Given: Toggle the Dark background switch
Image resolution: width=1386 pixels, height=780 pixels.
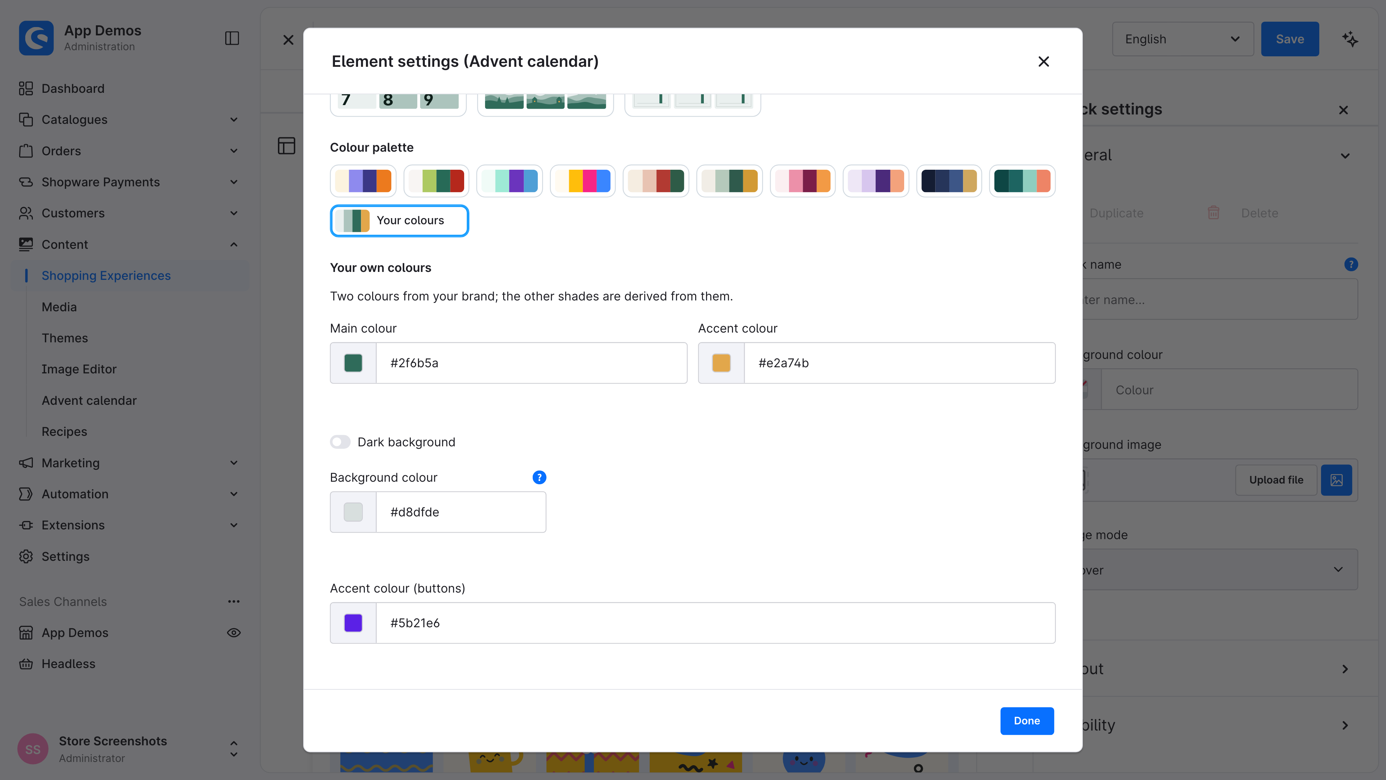Looking at the screenshot, I should (x=340, y=442).
